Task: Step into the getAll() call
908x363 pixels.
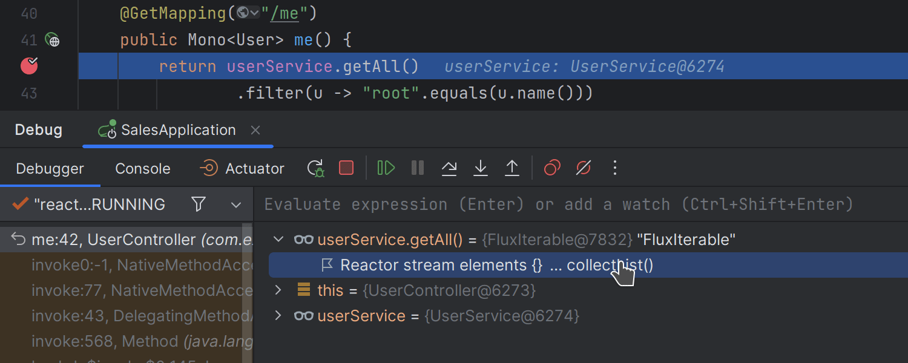Action: point(480,168)
